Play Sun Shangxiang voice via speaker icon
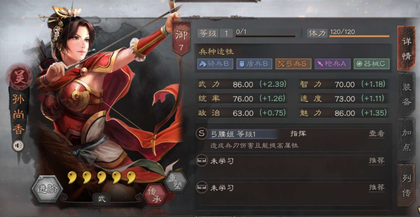 (19, 145)
